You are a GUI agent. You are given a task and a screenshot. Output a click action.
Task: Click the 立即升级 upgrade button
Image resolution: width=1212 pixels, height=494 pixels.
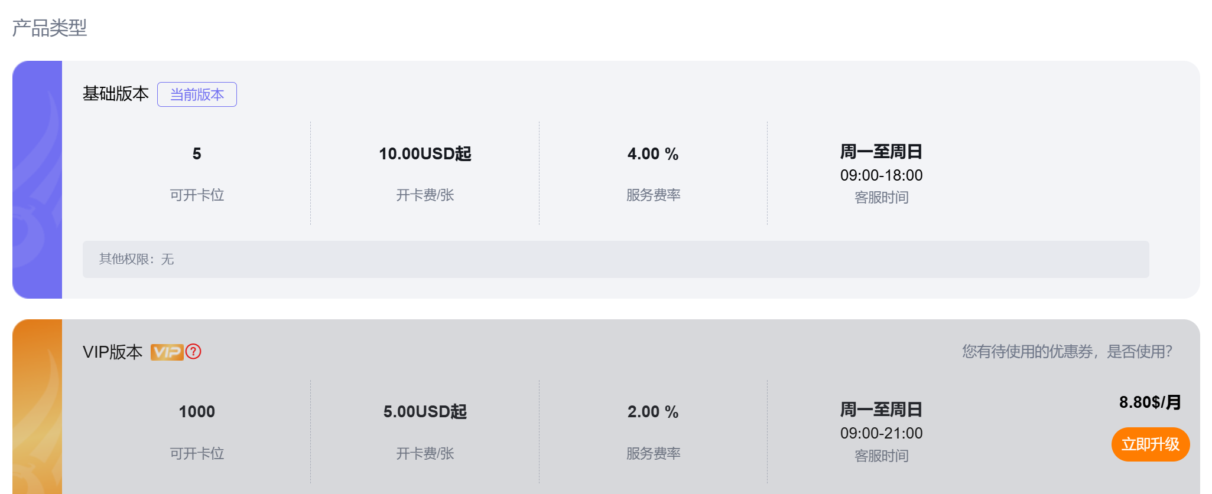[1150, 444]
